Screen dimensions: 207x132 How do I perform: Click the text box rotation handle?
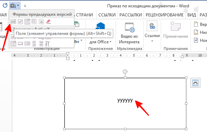pyautogui.click(x=125, y=72)
